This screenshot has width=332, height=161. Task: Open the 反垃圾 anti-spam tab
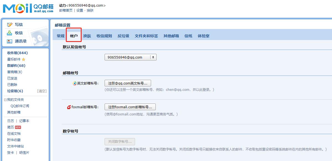[123, 36]
